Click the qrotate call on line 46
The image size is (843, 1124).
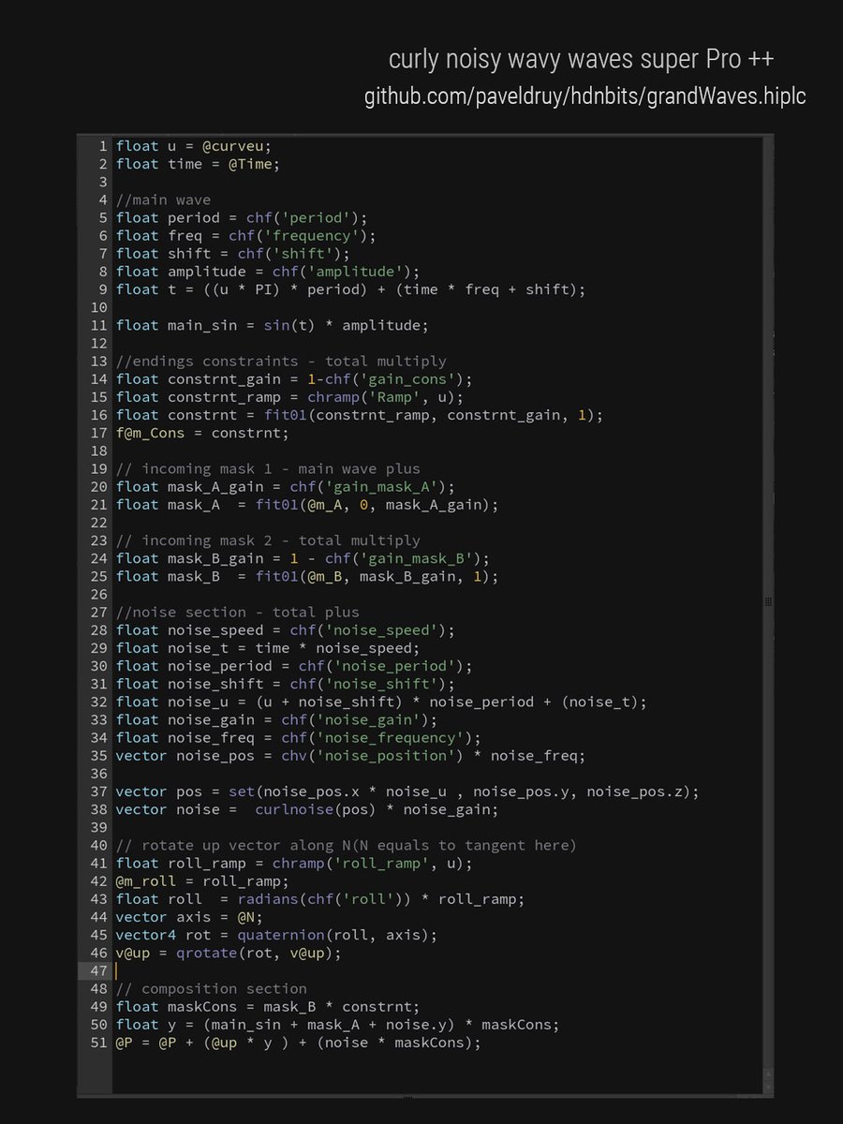pos(204,953)
